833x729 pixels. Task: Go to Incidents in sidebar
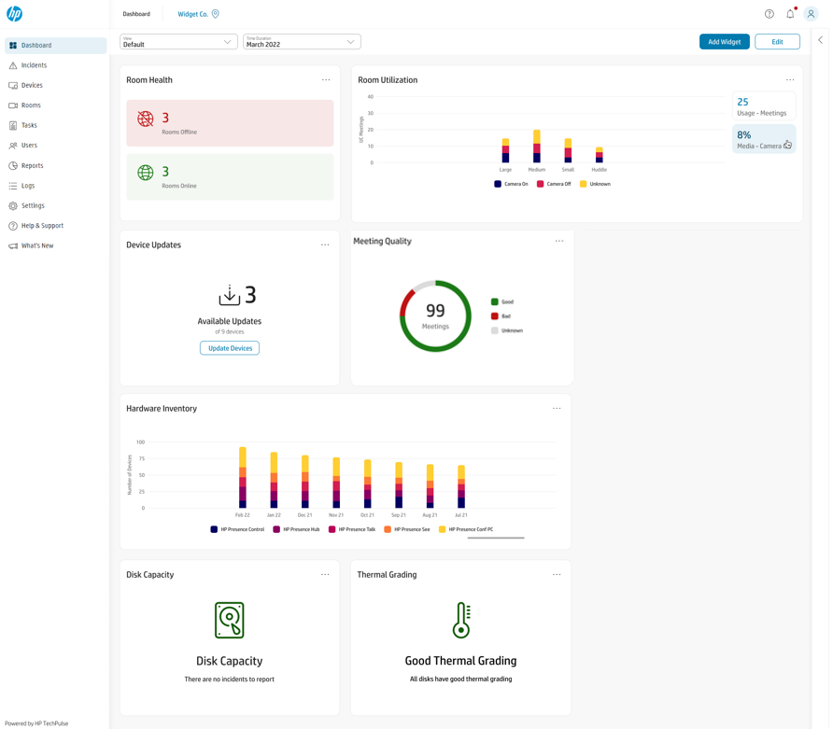pyautogui.click(x=35, y=65)
